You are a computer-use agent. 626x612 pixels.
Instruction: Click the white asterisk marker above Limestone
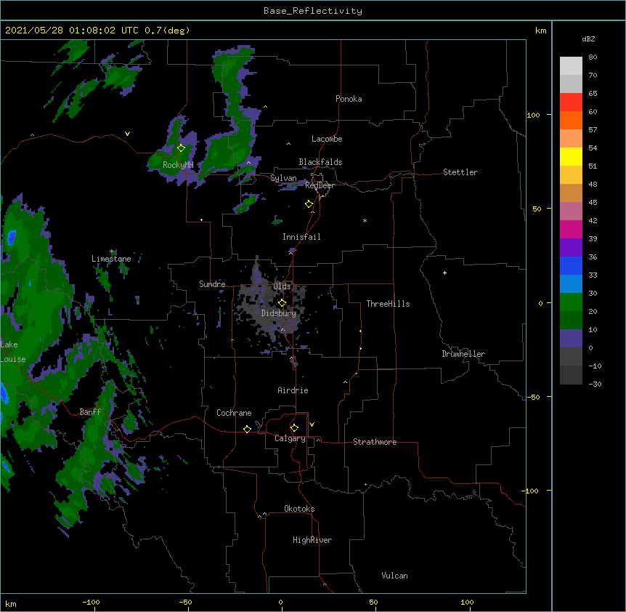coord(112,251)
